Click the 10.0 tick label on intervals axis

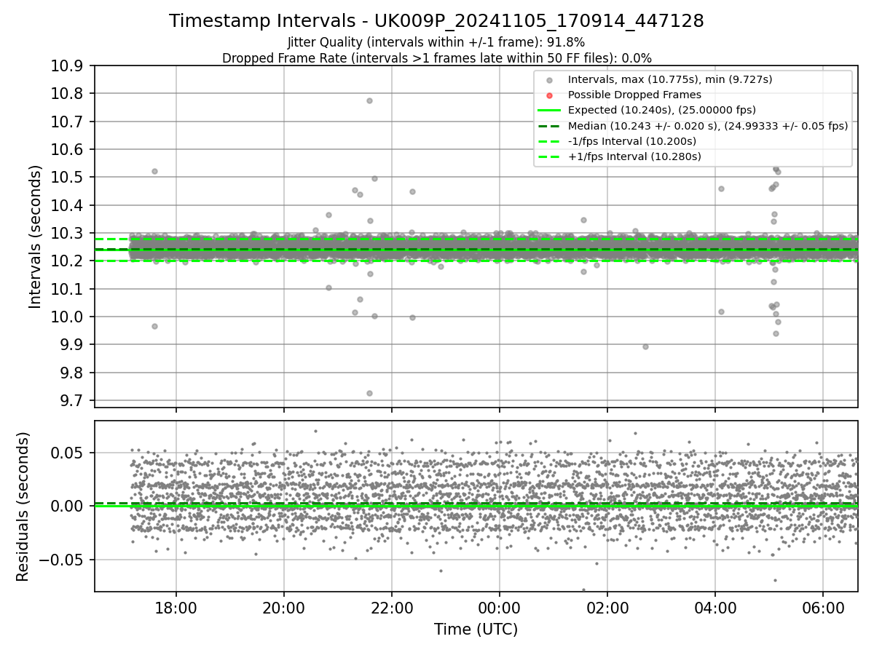(x=68, y=317)
